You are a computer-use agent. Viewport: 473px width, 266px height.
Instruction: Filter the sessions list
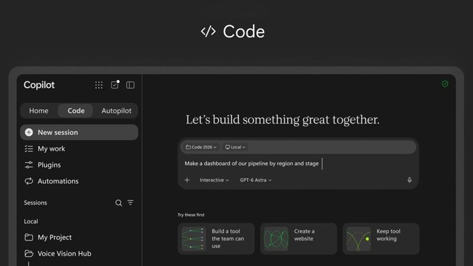[x=130, y=203]
